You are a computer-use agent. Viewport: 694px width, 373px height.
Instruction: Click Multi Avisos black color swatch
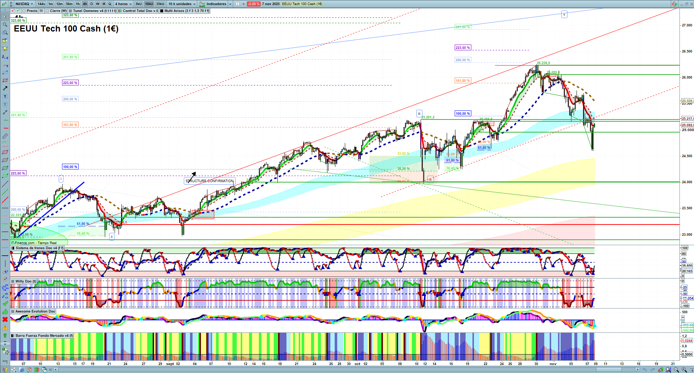(162, 11)
